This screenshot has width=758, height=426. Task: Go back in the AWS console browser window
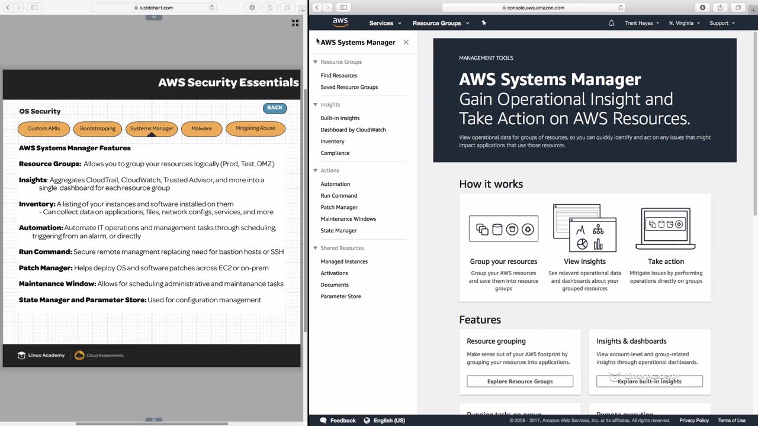[x=317, y=8]
